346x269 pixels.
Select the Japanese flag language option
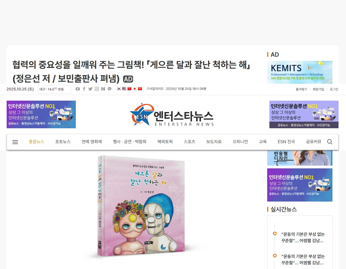(x=135, y=89)
